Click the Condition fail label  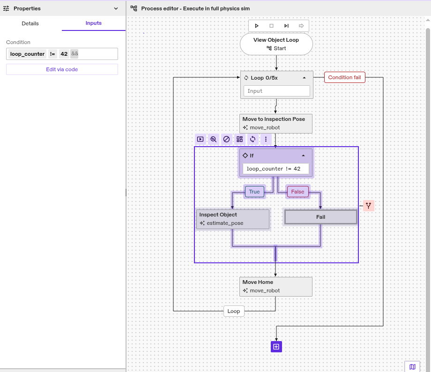[x=344, y=77]
